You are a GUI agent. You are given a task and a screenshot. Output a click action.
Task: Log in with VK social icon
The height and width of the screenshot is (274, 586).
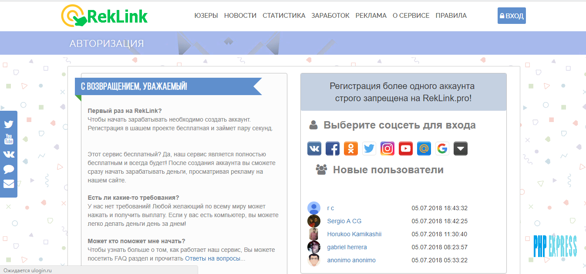(x=314, y=149)
